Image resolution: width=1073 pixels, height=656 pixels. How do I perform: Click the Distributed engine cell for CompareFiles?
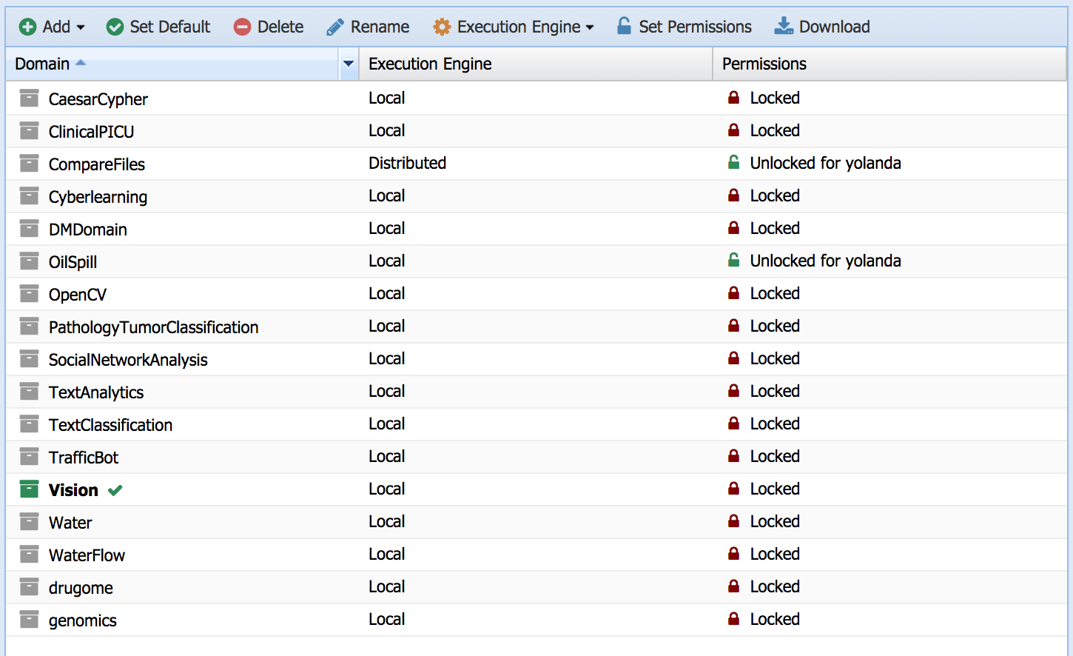tap(407, 163)
